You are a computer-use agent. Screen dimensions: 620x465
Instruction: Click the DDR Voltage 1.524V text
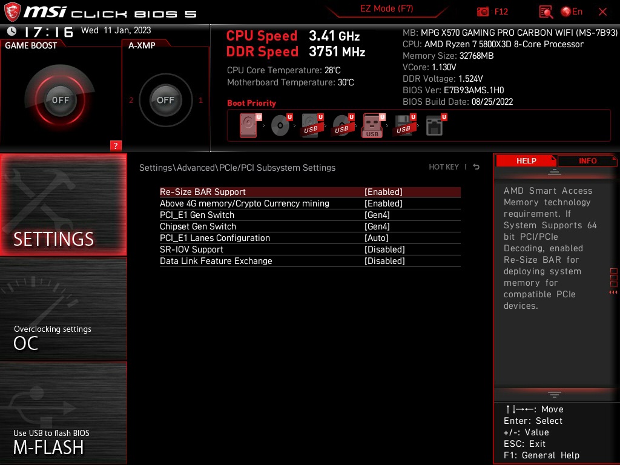tap(443, 79)
